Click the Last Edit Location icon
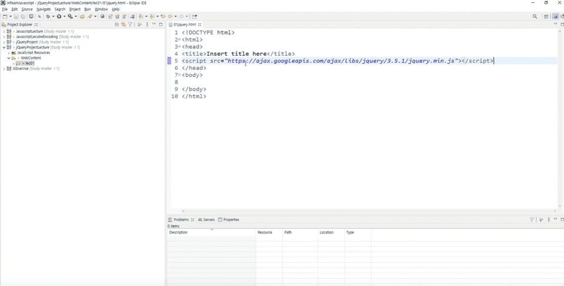Image resolution: width=564 pixels, height=286 pixels. 163,16
